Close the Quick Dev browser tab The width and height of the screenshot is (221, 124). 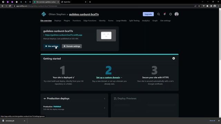[86, 2]
